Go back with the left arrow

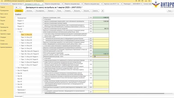coord(17,7)
